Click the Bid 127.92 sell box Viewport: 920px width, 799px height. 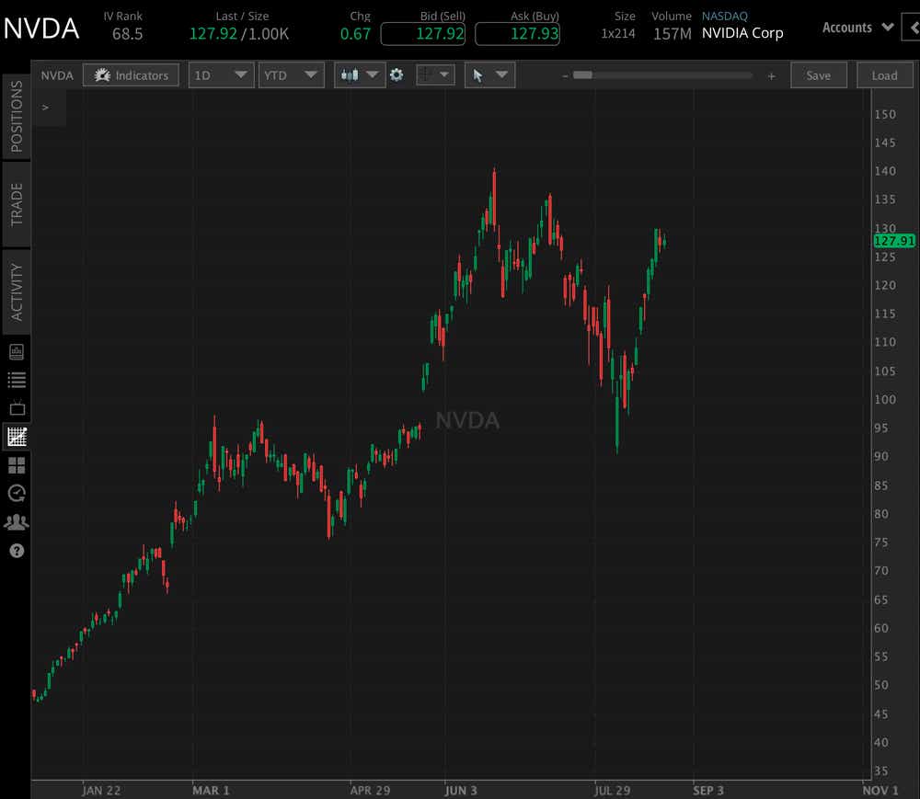(424, 33)
